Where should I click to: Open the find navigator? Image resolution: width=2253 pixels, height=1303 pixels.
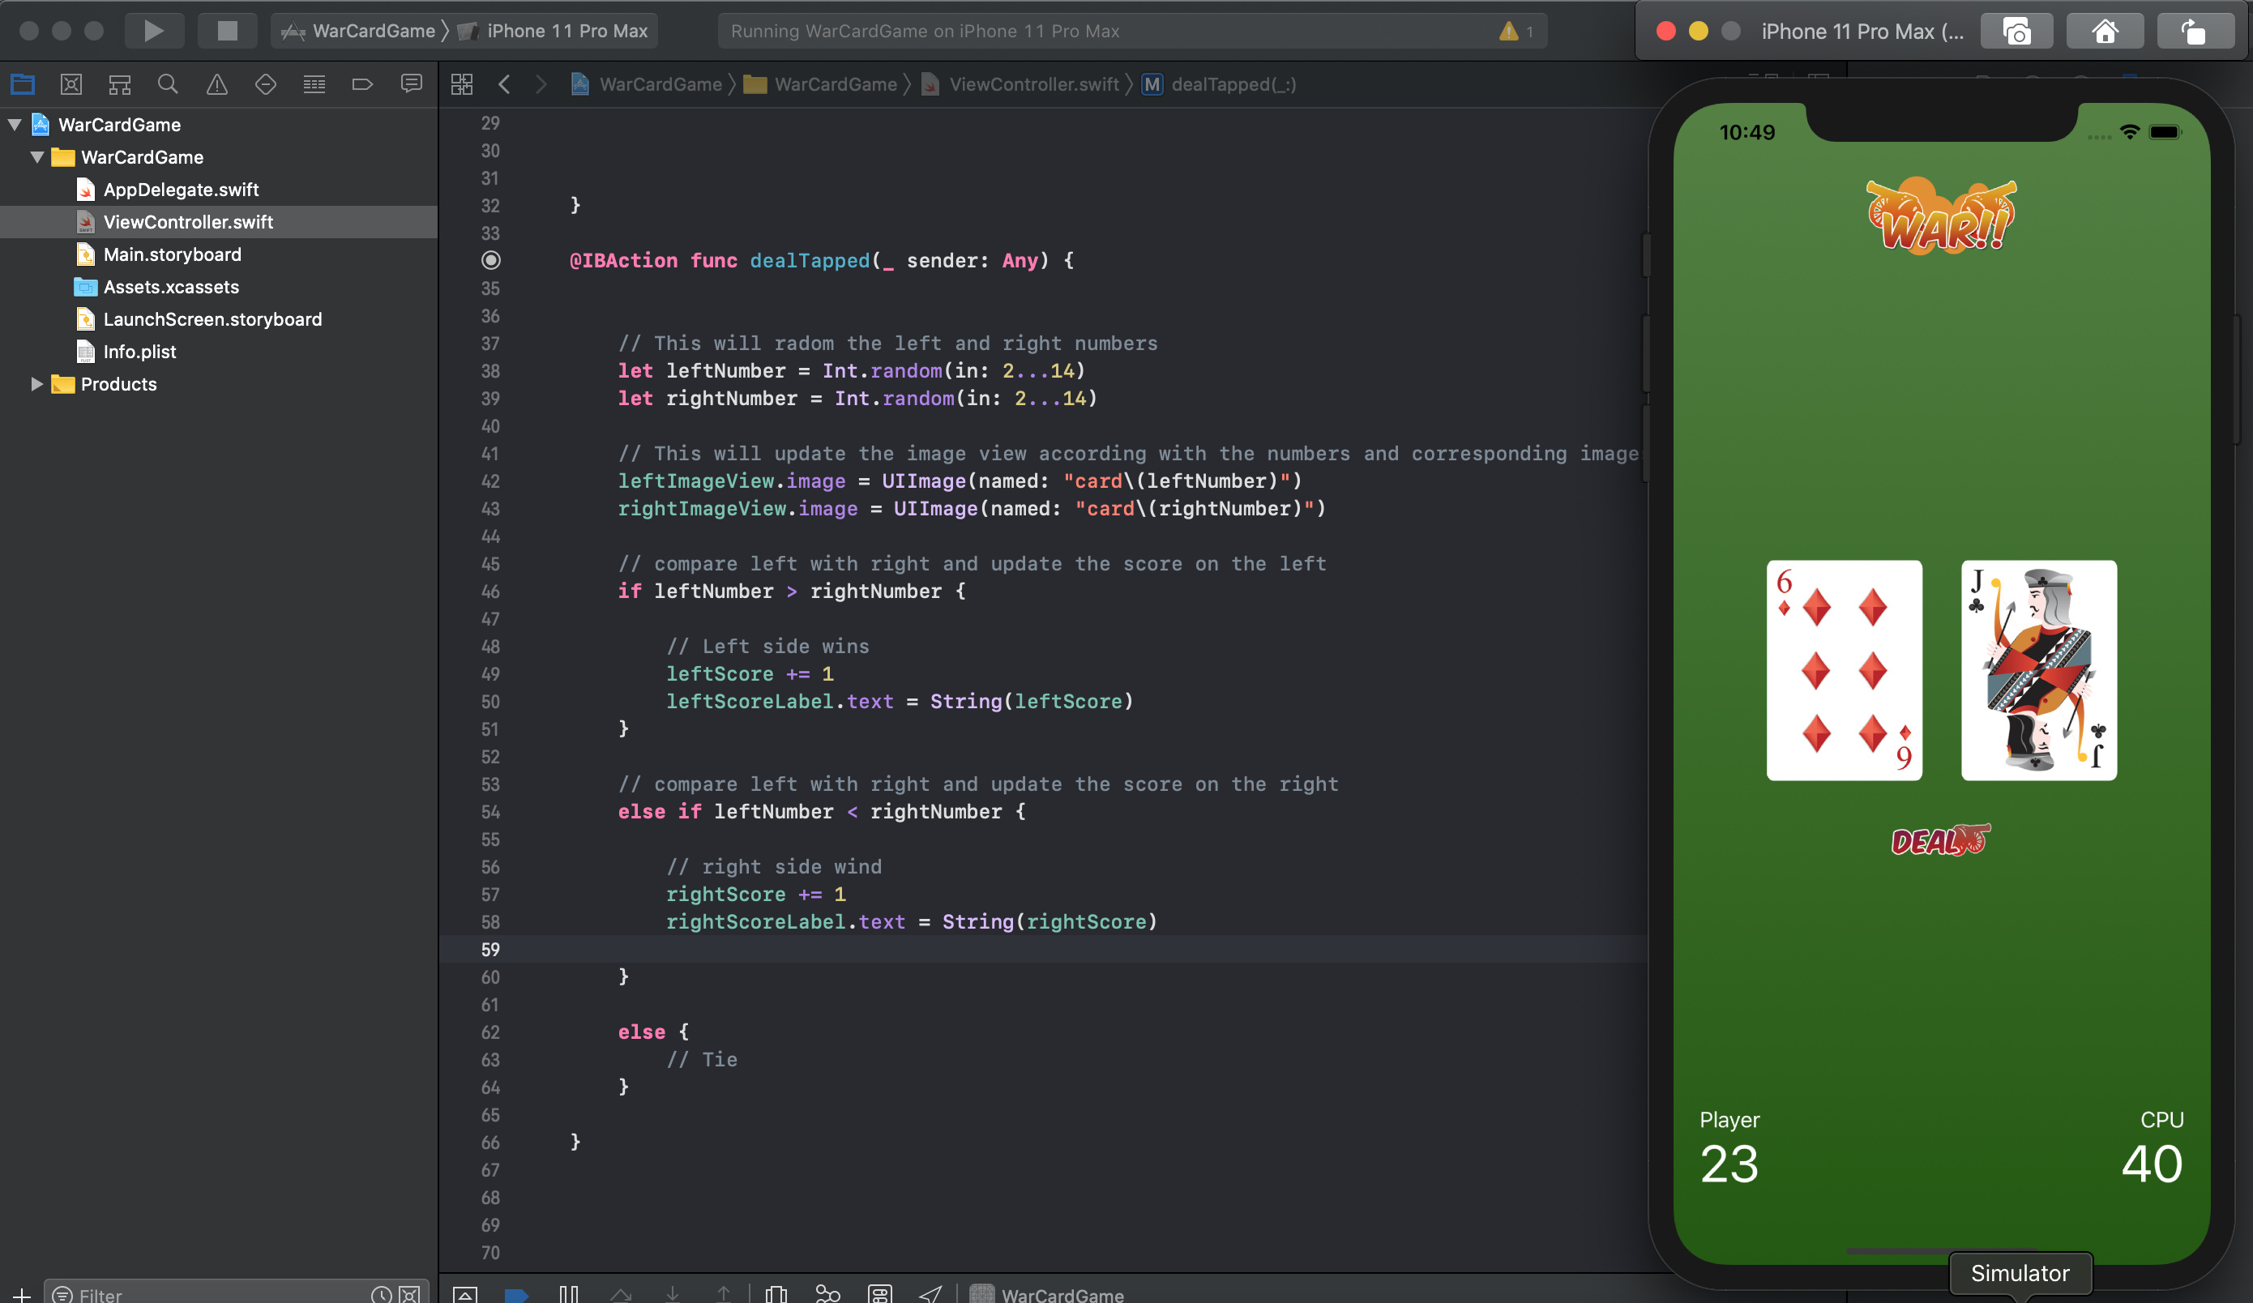[167, 85]
